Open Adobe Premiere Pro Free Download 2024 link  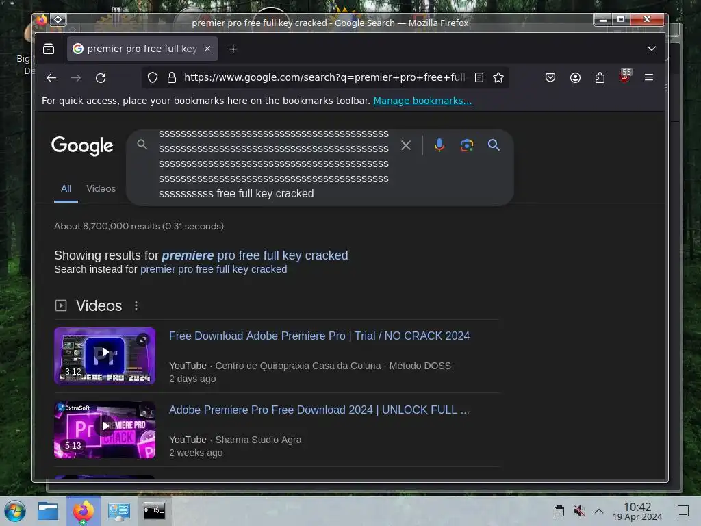[319, 410]
